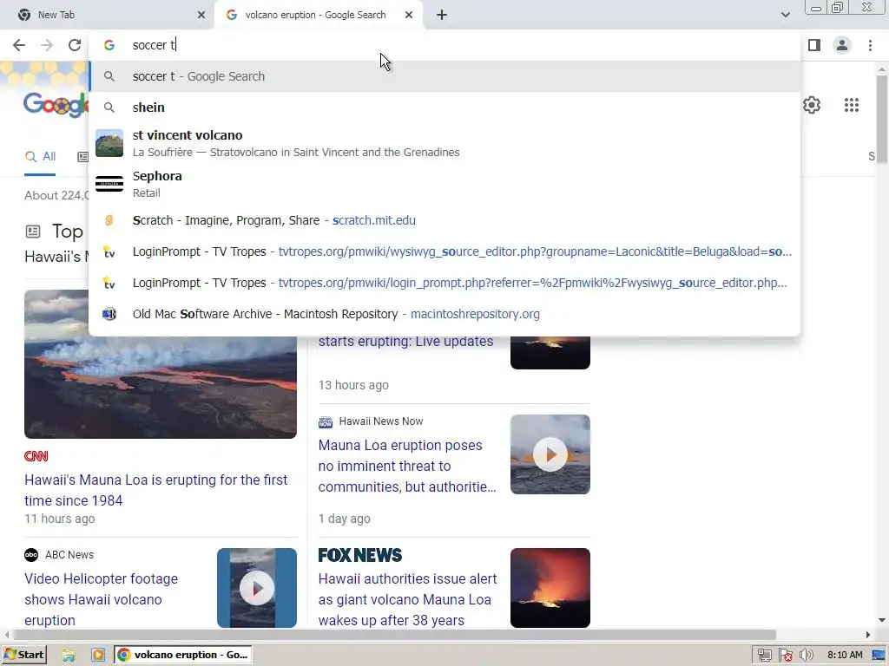This screenshot has width=889, height=666.
Task: Play the Hawaii News Now video thumbnail
Action: tap(550, 454)
